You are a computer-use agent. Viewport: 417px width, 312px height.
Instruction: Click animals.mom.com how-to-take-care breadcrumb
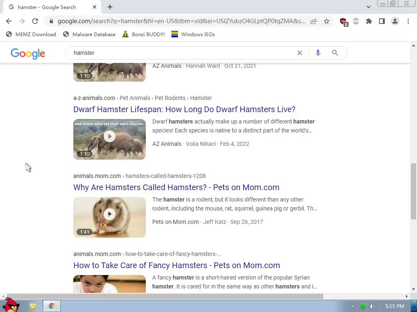coord(147,254)
